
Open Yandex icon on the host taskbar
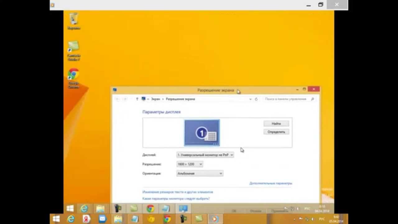coord(87,219)
